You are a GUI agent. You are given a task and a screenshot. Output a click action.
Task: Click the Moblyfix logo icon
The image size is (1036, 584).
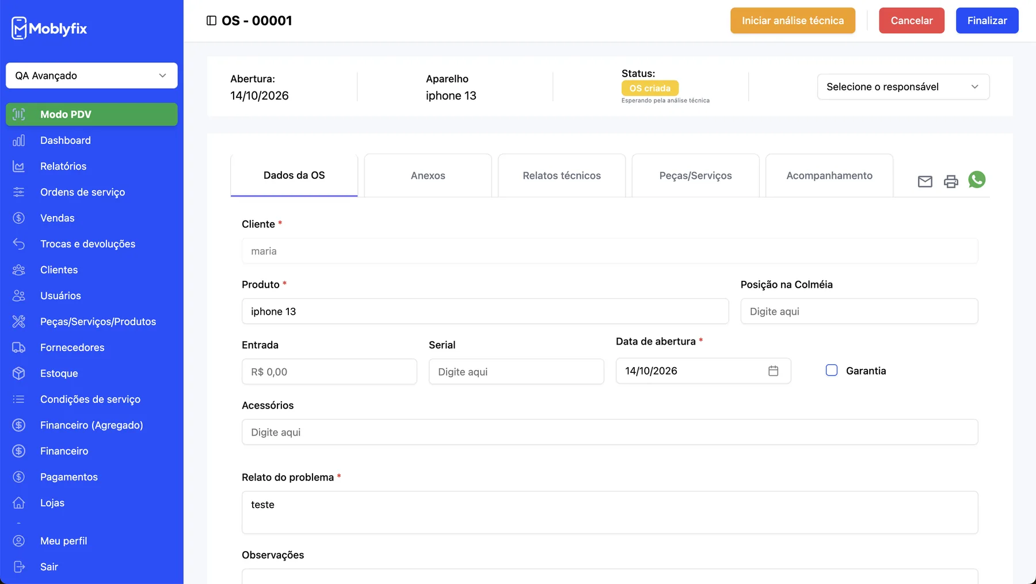[x=19, y=28]
